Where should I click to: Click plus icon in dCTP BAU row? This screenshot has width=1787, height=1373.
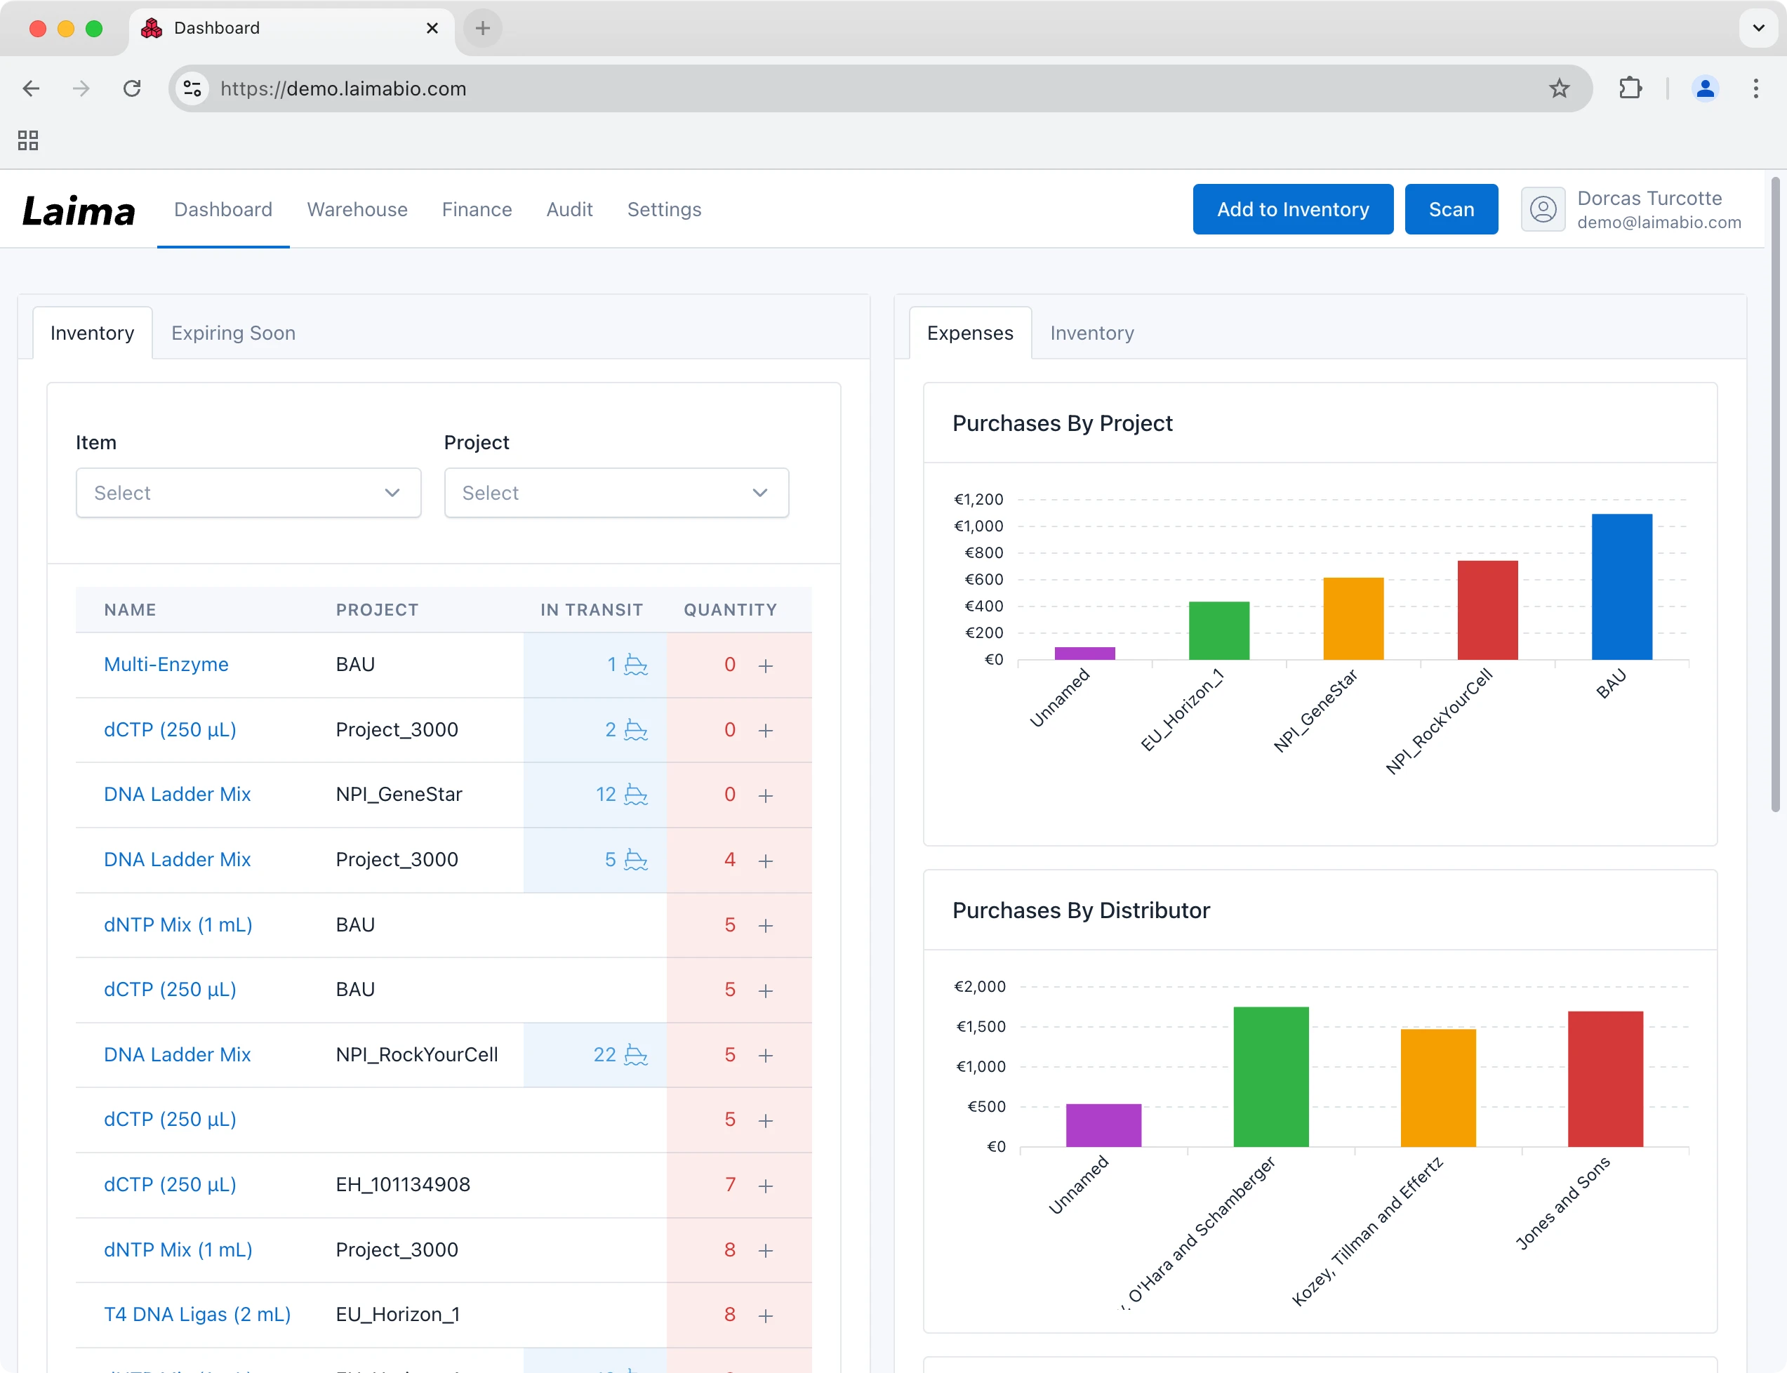765,990
